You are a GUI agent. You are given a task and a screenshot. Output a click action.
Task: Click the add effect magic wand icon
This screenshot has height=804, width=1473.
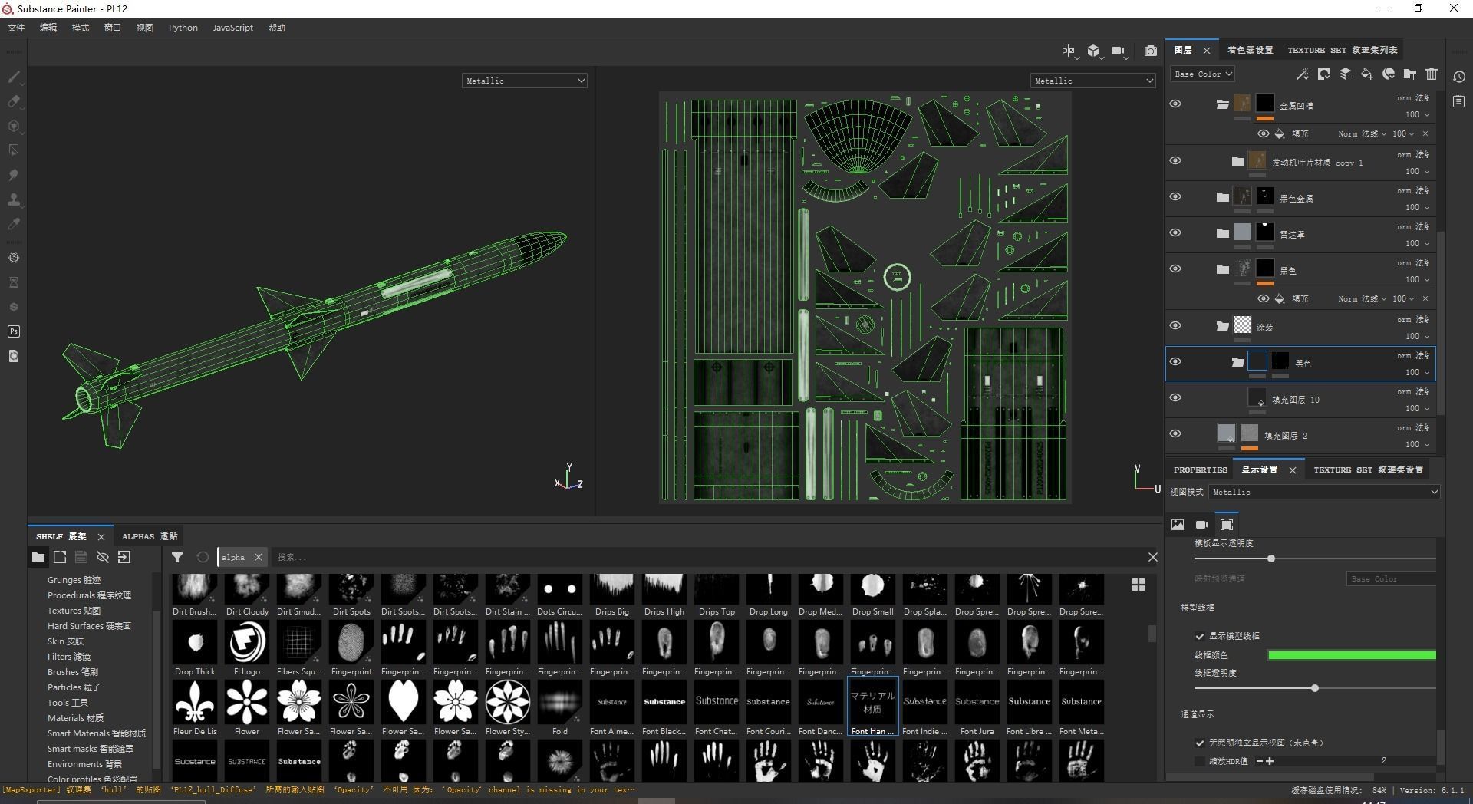click(1302, 74)
